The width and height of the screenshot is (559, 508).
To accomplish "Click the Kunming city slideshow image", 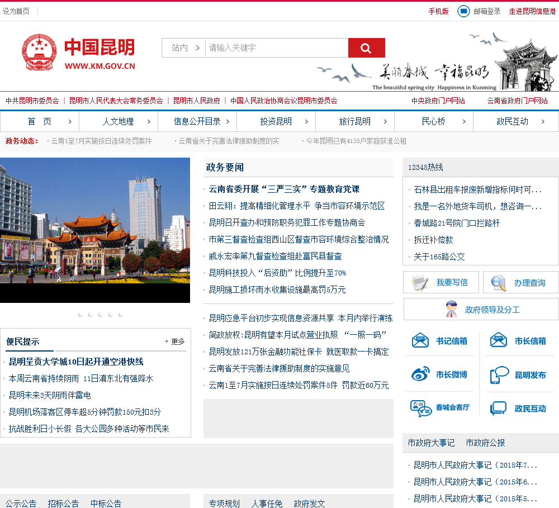I will coord(95,230).
